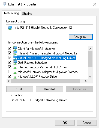Image resolution: width=99 pixels, height=128 pixels.
Task: Click the Uninstall button
Action: coord(49,89)
